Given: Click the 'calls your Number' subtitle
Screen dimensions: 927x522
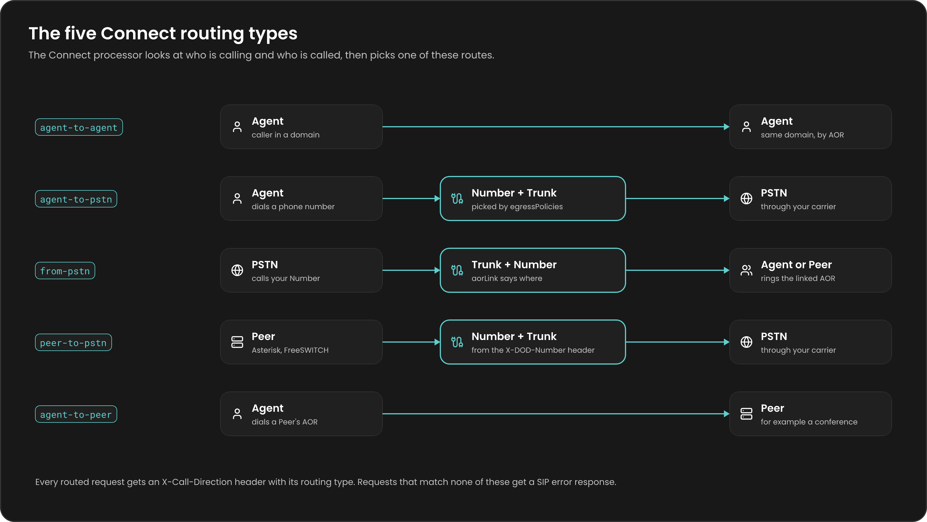Looking at the screenshot, I should 286,278.
